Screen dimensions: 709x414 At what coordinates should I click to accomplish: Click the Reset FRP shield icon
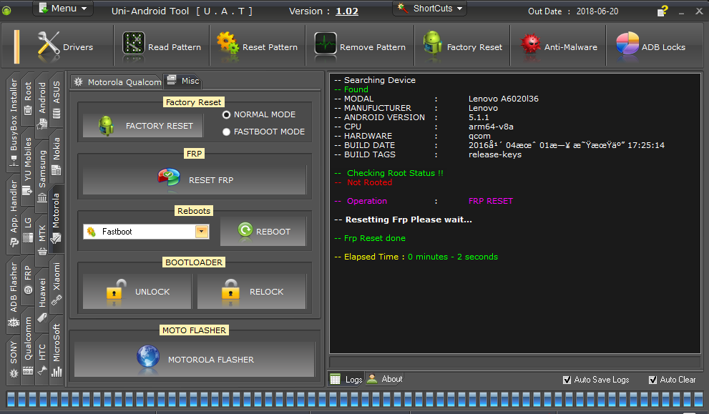click(169, 178)
